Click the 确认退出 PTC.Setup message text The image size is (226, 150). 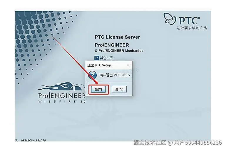115,75
